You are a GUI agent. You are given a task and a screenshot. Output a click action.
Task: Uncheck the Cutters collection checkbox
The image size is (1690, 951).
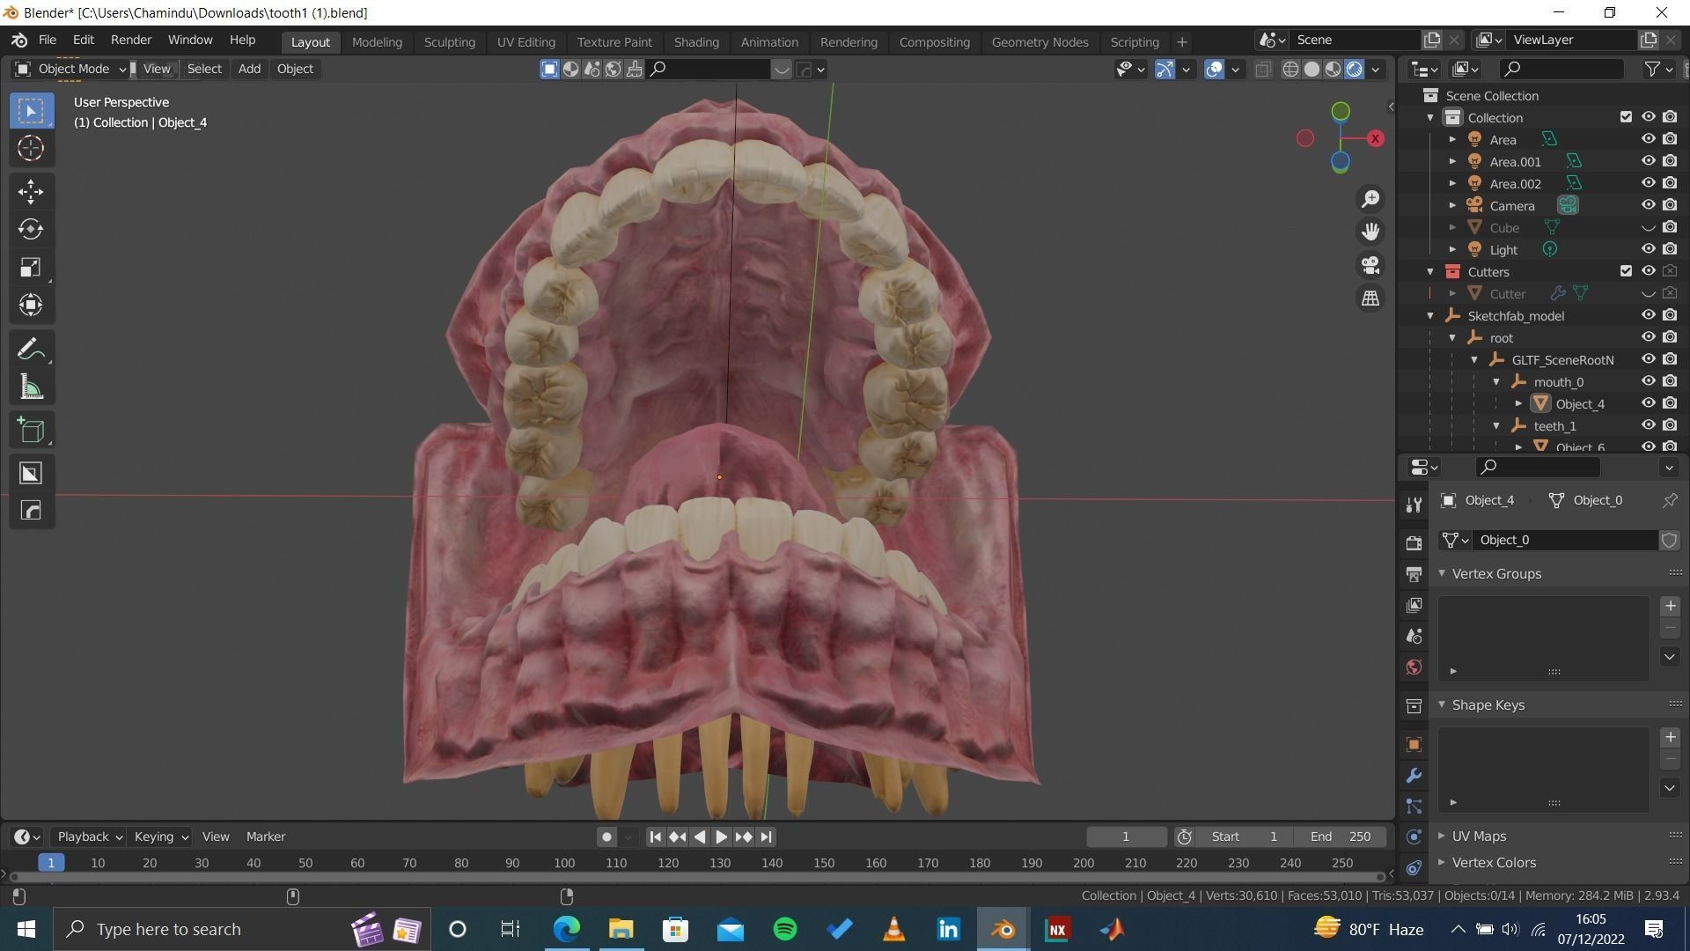click(1626, 271)
